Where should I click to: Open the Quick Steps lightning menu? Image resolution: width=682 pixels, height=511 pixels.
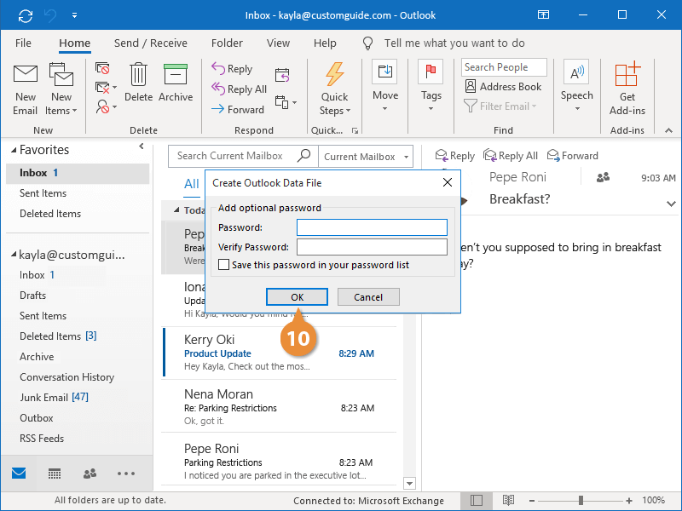click(x=334, y=89)
